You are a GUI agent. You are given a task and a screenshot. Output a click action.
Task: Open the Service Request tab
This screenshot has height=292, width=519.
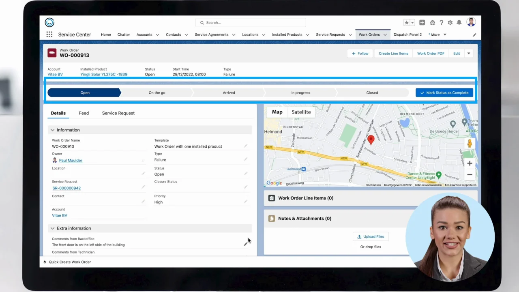[x=118, y=113]
